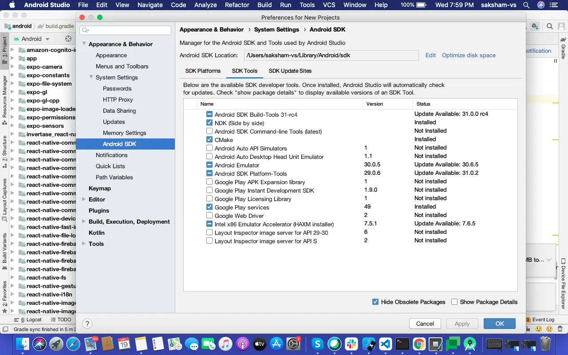This screenshot has height=355, width=568.
Task: Expand the expo-camera module in Project tree
Action: [12, 67]
